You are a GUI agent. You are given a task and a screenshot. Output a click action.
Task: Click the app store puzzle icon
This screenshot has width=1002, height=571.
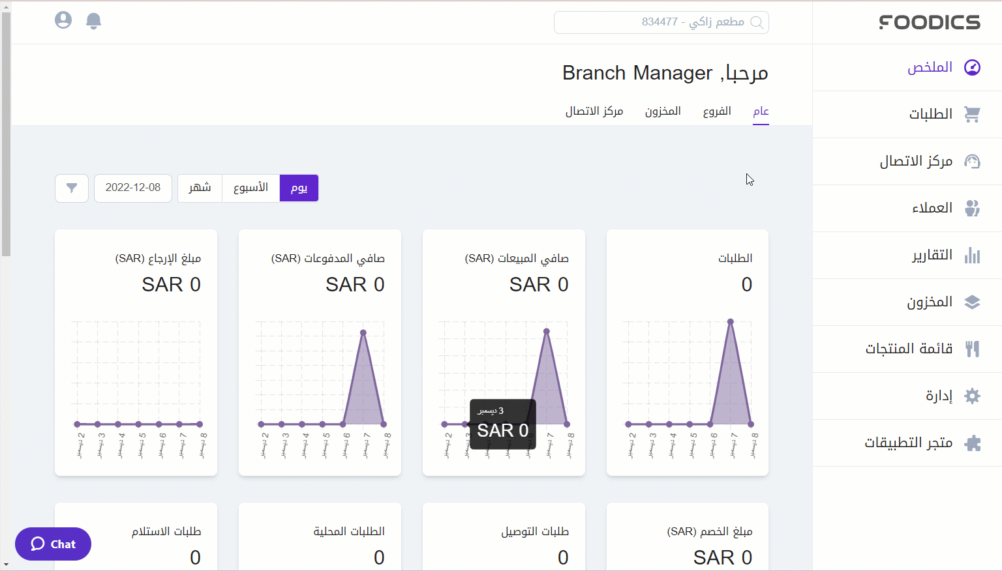coord(972,443)
